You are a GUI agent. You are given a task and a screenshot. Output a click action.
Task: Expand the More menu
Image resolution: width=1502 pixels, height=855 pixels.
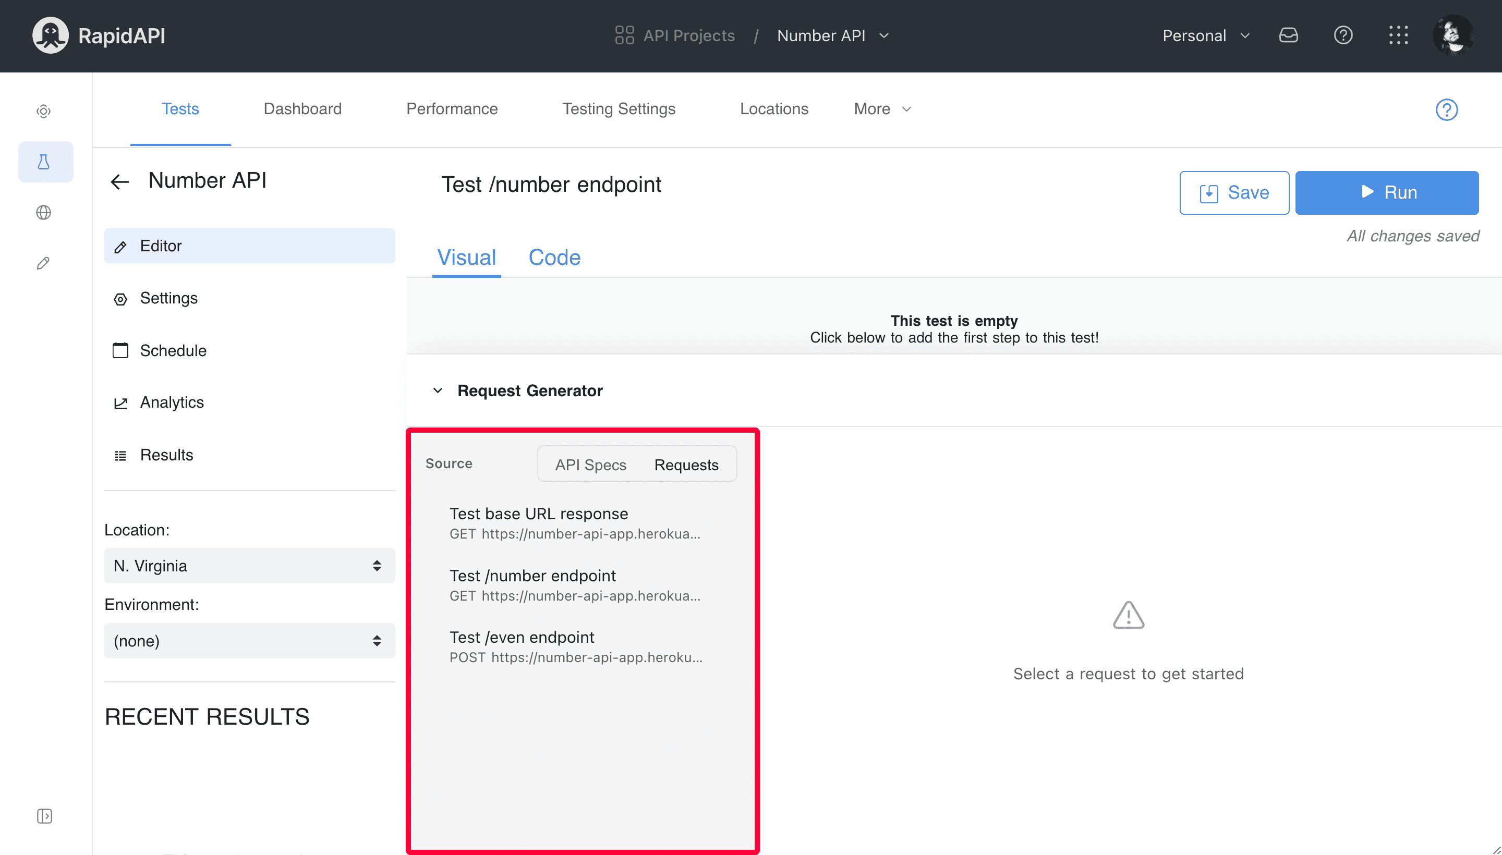(882, 109)
